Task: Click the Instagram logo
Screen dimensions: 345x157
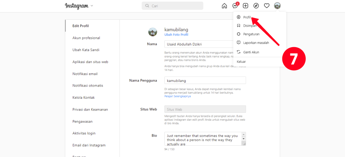Action: (x=77, y=6)
